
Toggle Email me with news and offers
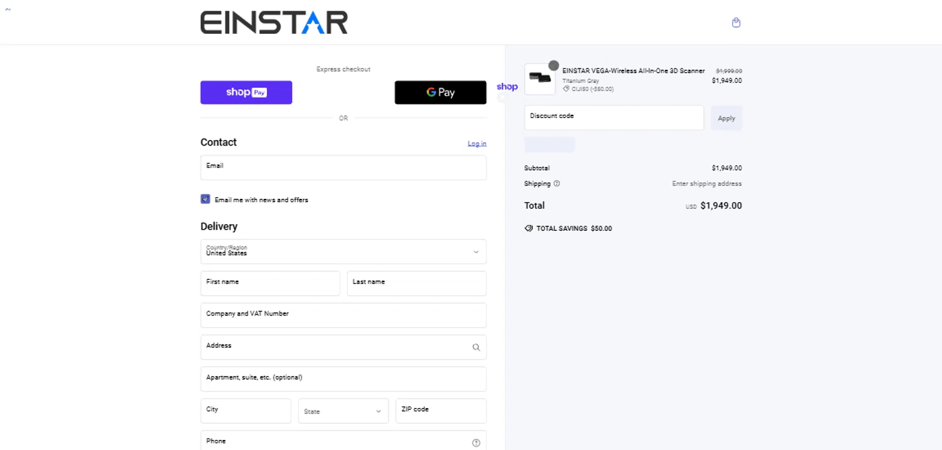[x=205, y=199]
